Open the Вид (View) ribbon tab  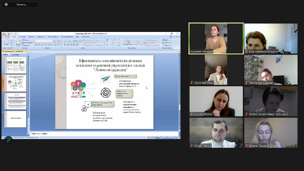[x=78, y=36]
